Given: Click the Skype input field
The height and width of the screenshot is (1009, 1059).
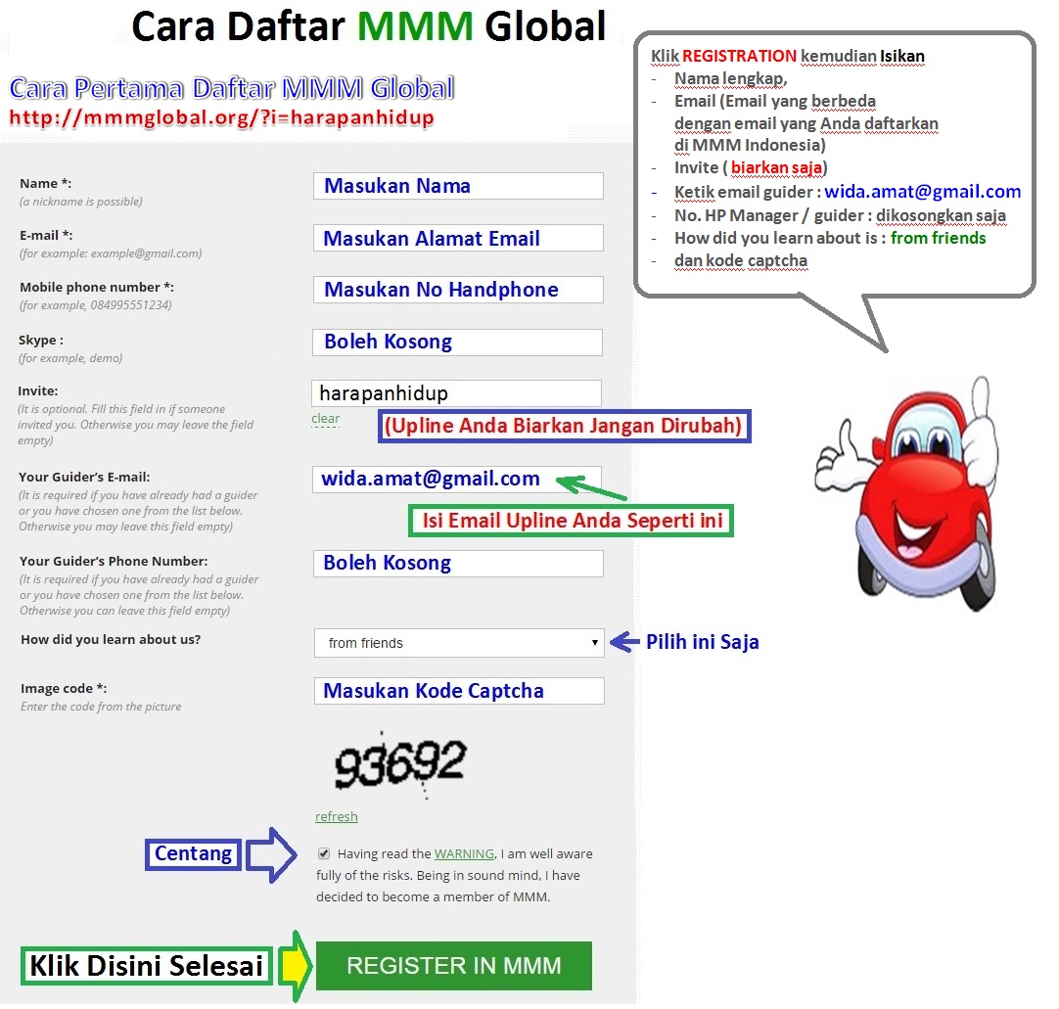Looking at the screenshot, I should pos(457,342).
